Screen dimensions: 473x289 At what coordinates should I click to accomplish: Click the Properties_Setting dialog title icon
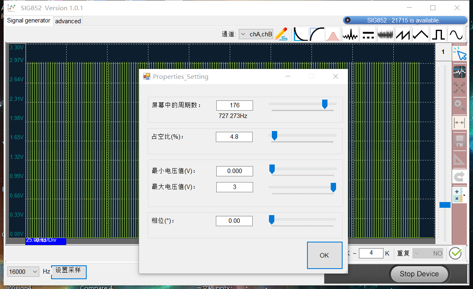[147, 76]
